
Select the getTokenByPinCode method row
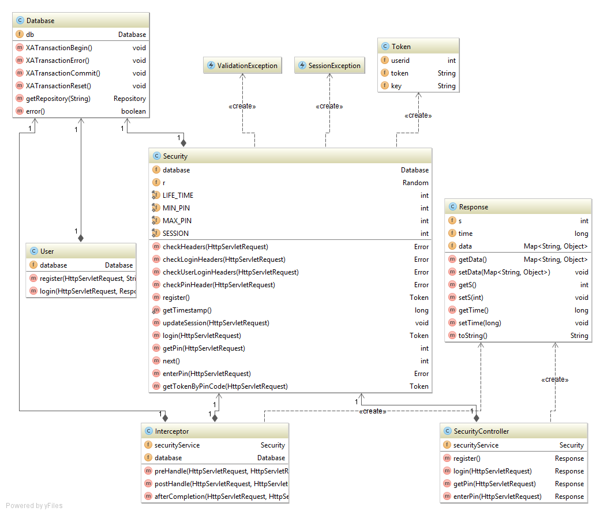point(225,386)
